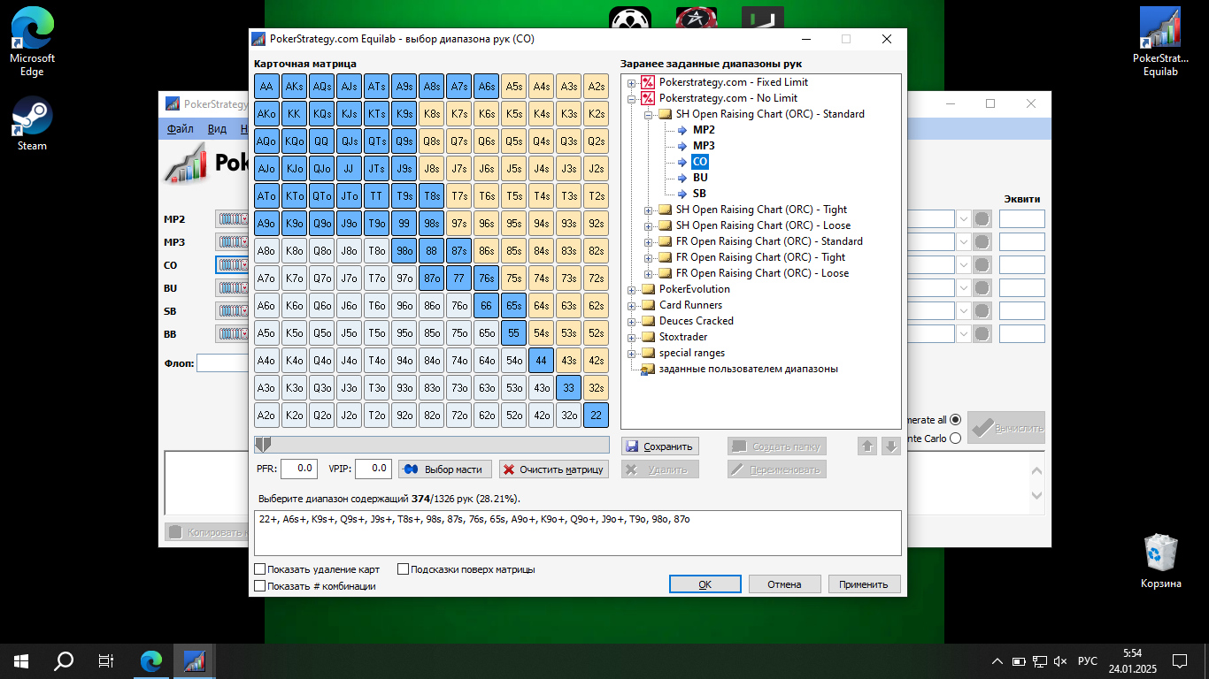1209x679 pixels.
Task: Open the Корзина recycle bin icon
Action: (1160, 561)
